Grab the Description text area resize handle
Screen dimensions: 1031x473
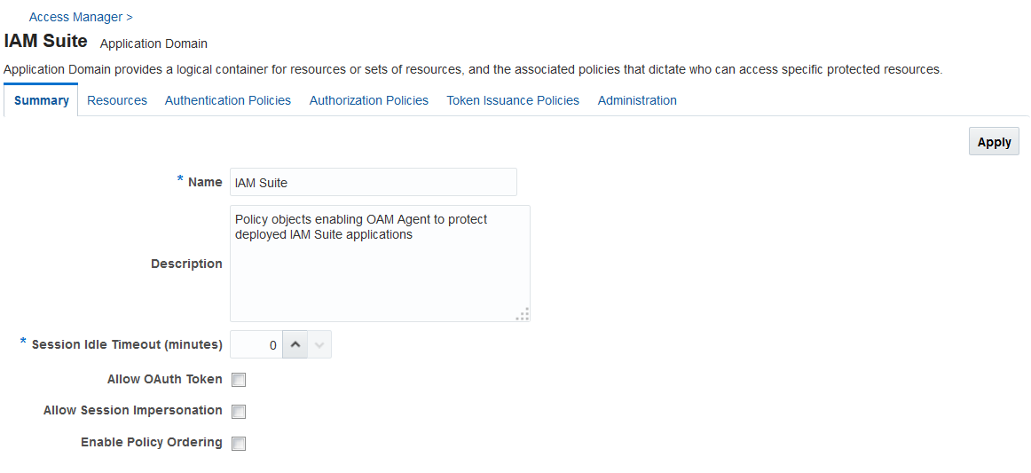pyautogui.click(x=523, y=314)
